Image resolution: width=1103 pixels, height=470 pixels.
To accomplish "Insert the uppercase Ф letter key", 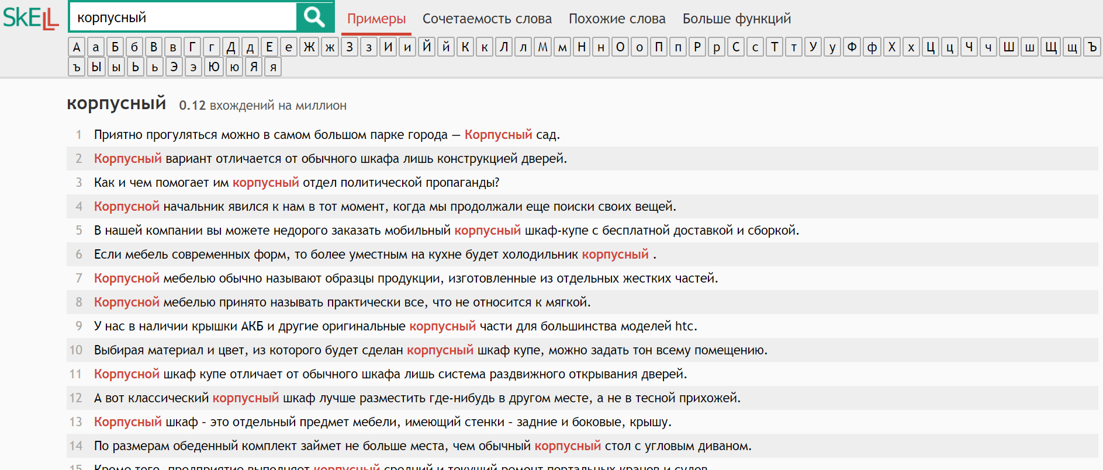I will click(x=852, y=47).
